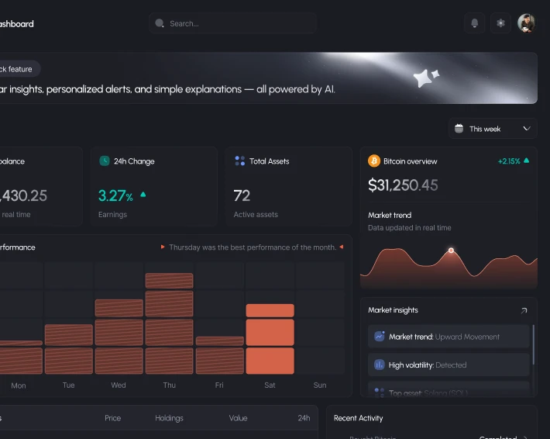The width and height of the screenshot is (550, 439).
Task: Click the AI sparkle stars icon
Action: point(426,78)
